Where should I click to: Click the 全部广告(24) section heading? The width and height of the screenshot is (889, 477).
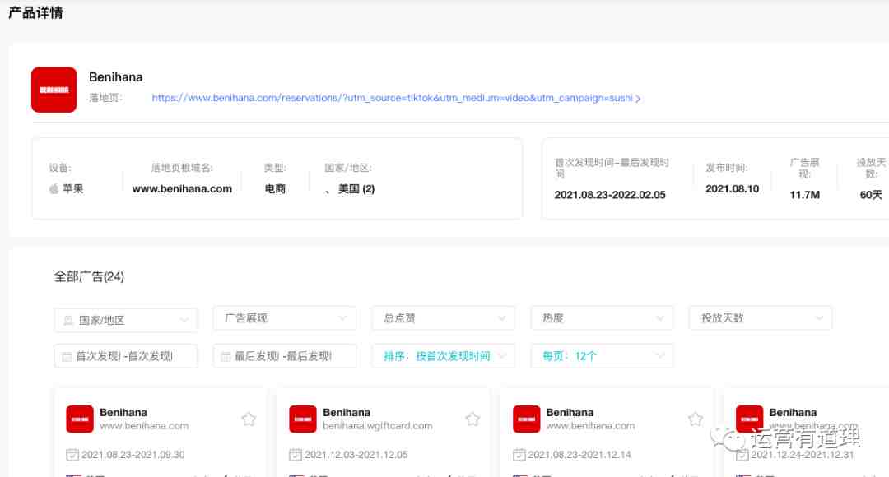coord(89,276)
